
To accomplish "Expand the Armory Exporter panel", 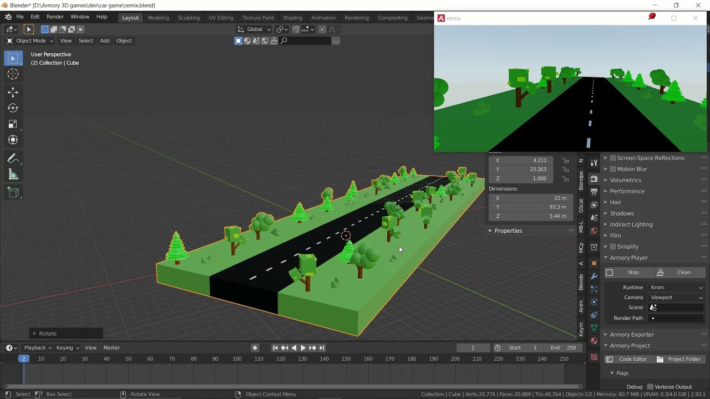I will click(x=632, y=335).
